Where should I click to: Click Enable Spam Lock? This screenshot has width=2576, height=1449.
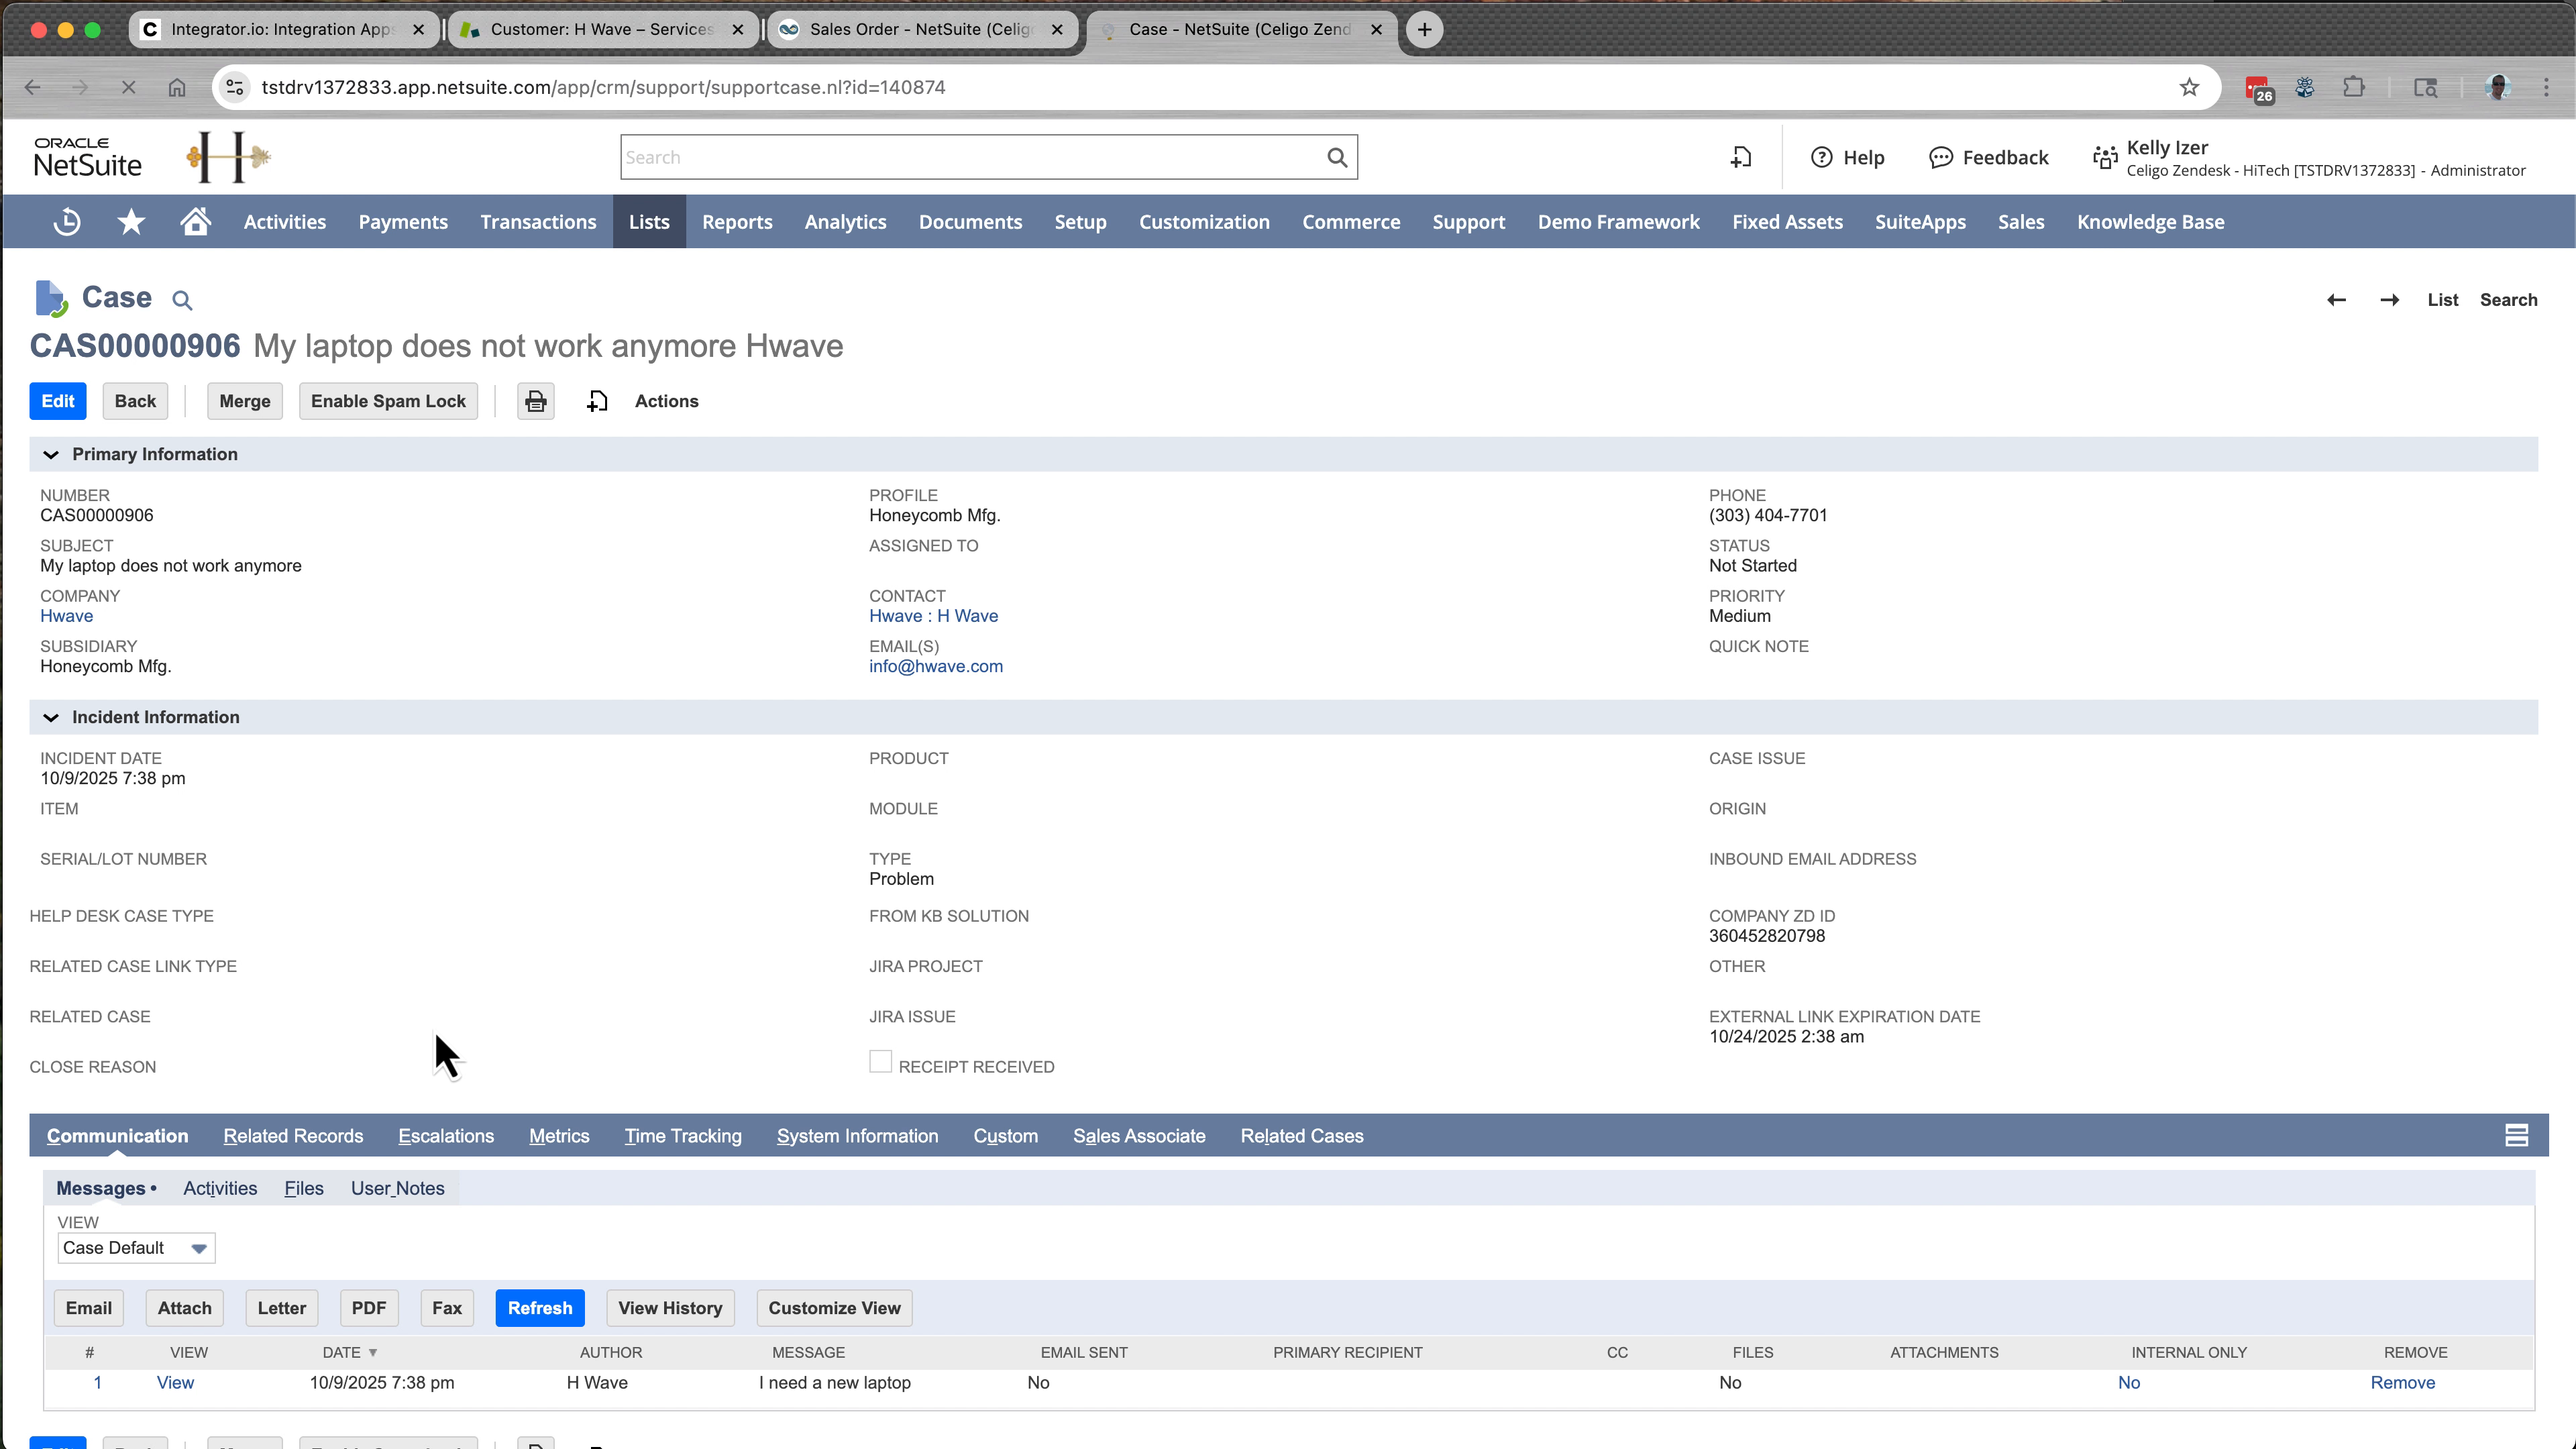click(x=388, y=401)
